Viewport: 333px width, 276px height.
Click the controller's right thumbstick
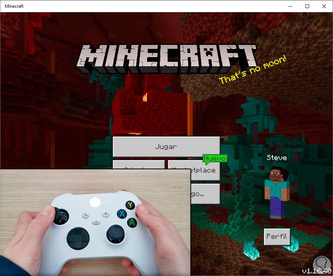point(115,234)
